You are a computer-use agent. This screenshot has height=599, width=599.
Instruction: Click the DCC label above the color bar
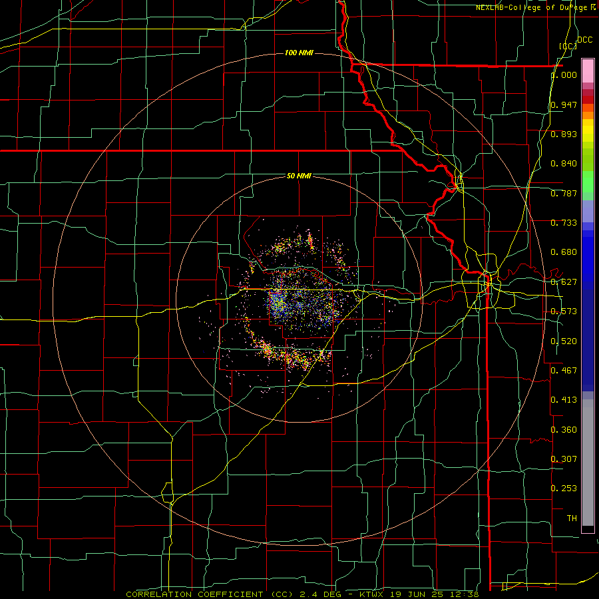(584, 40)
